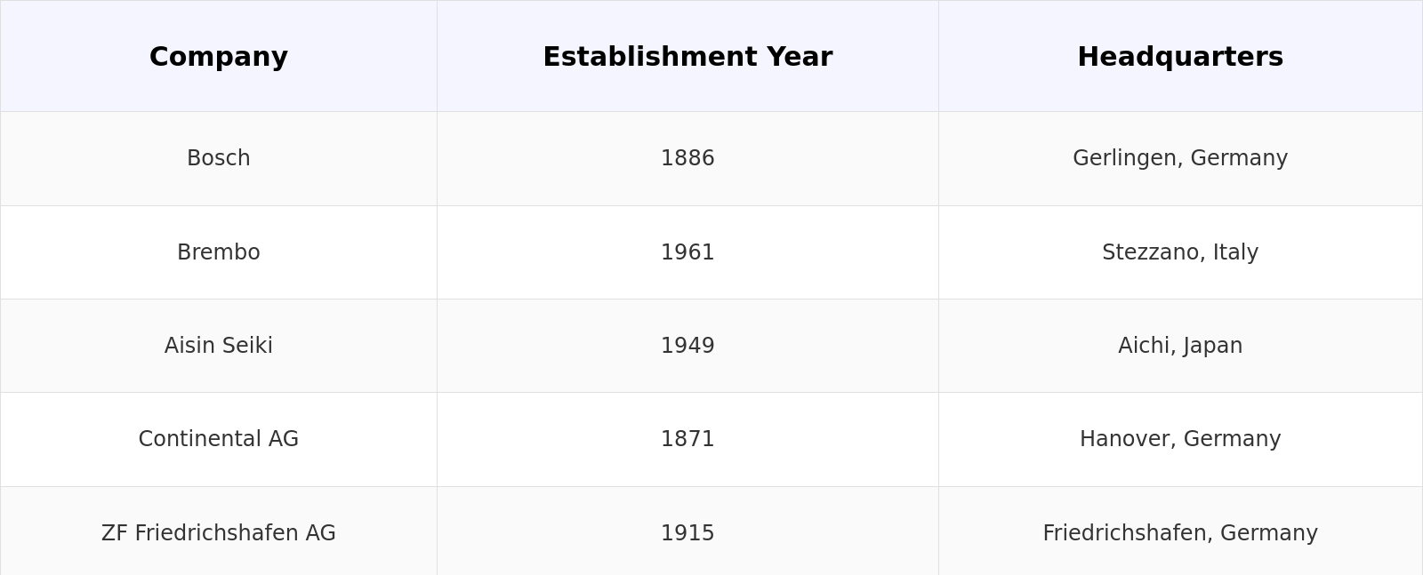Viewport: 1423px width, 575px height.
Task: Click the Establishment Year column header
Action: click(687, 57)
